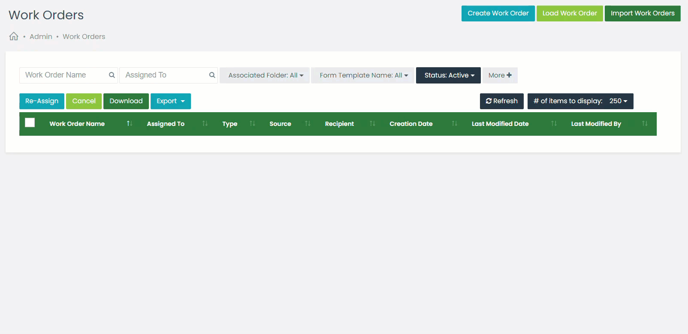688x334 pixels.
Task: Open the Status: Active dropdown
Action: coord(448,75)
